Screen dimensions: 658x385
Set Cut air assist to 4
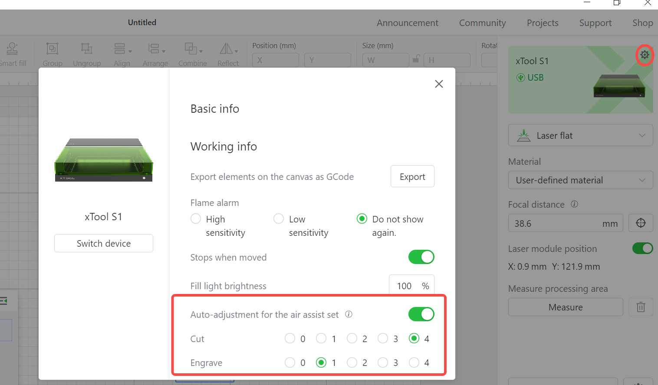click(414, 338)
